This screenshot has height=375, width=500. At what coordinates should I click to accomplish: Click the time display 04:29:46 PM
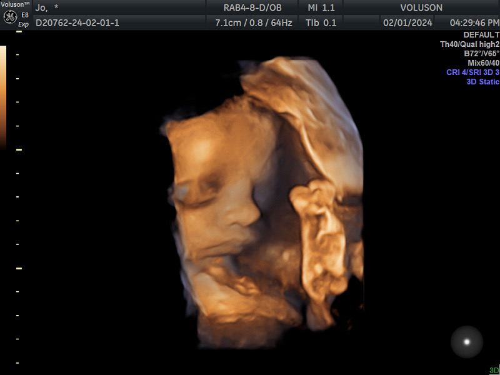tap(474, 22)
